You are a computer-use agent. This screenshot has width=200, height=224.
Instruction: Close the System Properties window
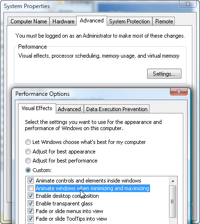click(x=188, y=4)
